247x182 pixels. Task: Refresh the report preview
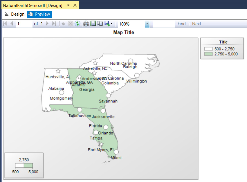click(x=77, y=24)
